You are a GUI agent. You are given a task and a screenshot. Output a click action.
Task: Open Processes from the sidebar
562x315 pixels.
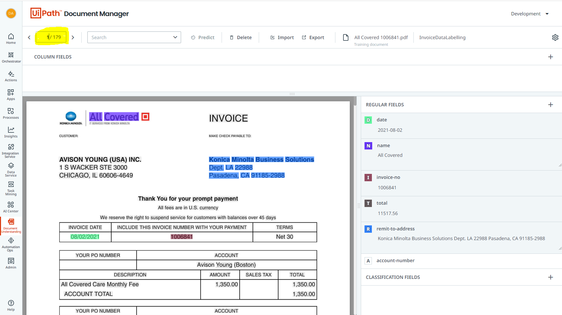[11, 113]
